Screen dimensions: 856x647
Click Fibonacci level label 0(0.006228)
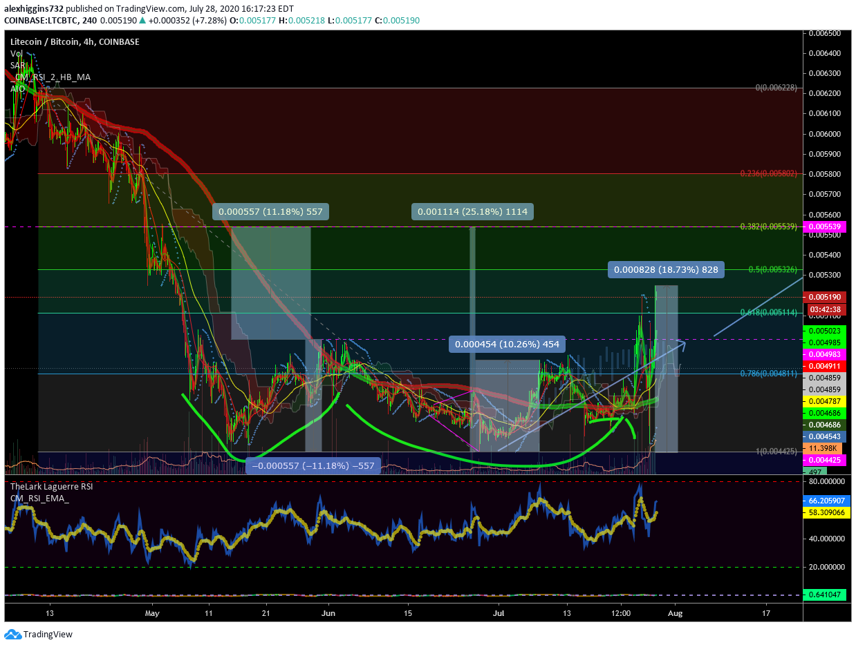(776, 88)
